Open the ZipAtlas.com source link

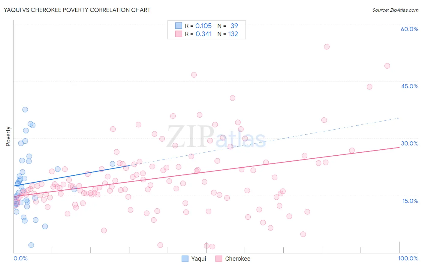click(x=395, y=10)
